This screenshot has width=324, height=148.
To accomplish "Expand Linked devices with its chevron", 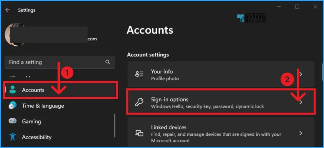I will [301, 133].
